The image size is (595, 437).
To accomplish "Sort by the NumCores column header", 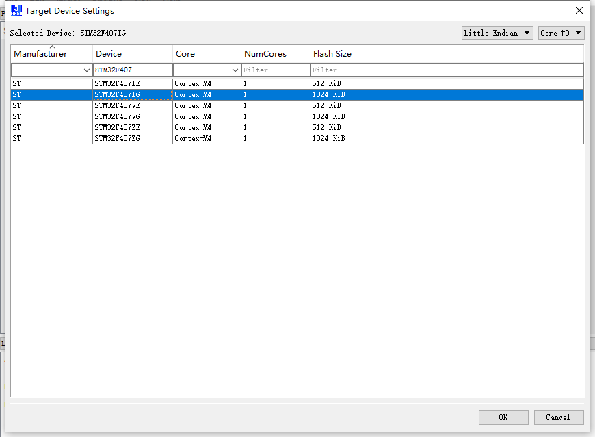I will pos(276,54).
